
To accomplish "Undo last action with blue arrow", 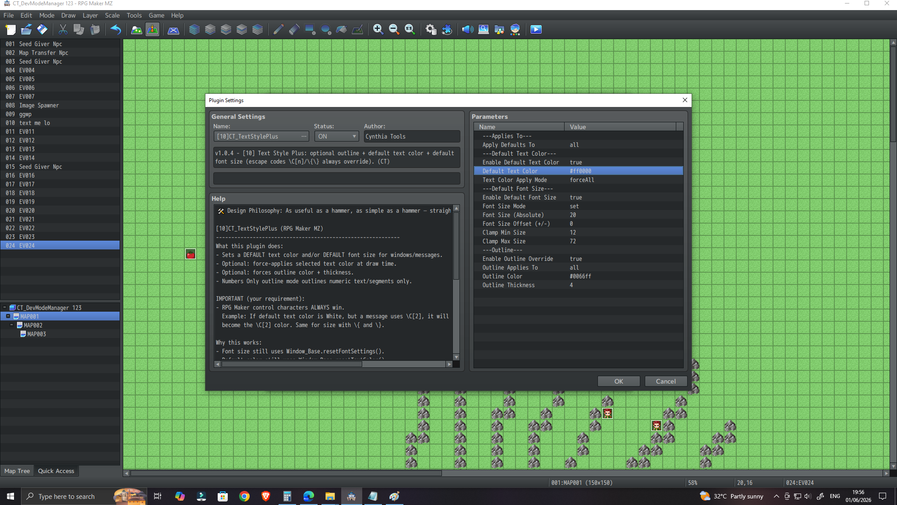I will tap(116, 29).
